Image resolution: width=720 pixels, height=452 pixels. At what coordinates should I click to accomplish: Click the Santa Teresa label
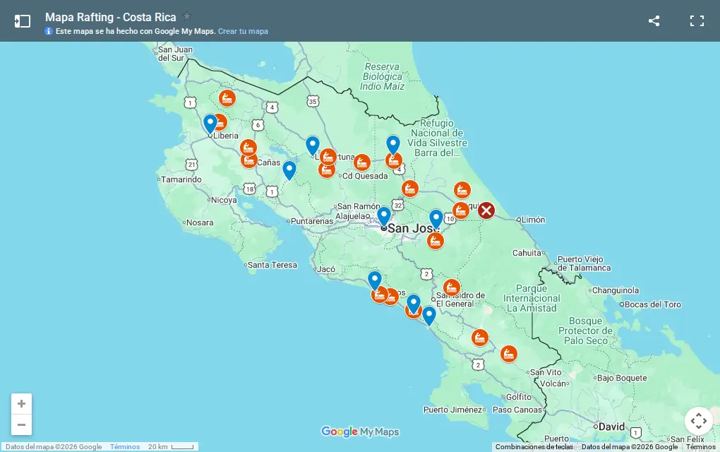[x=272, y=265]
